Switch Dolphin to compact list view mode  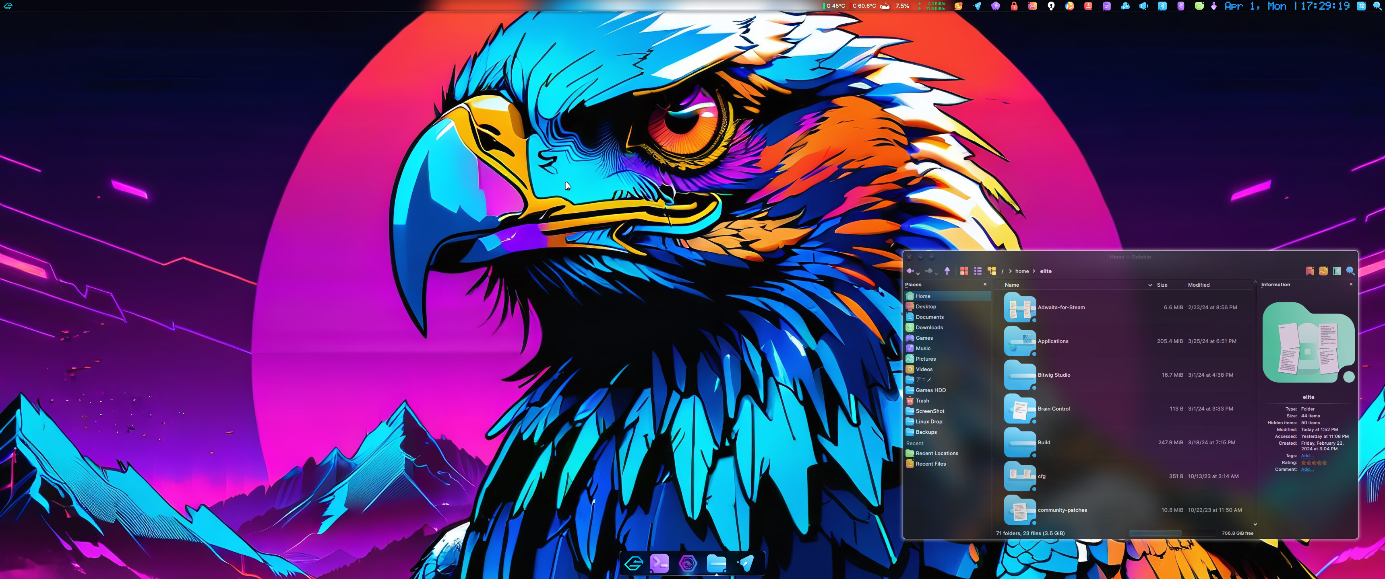point(978,271)
